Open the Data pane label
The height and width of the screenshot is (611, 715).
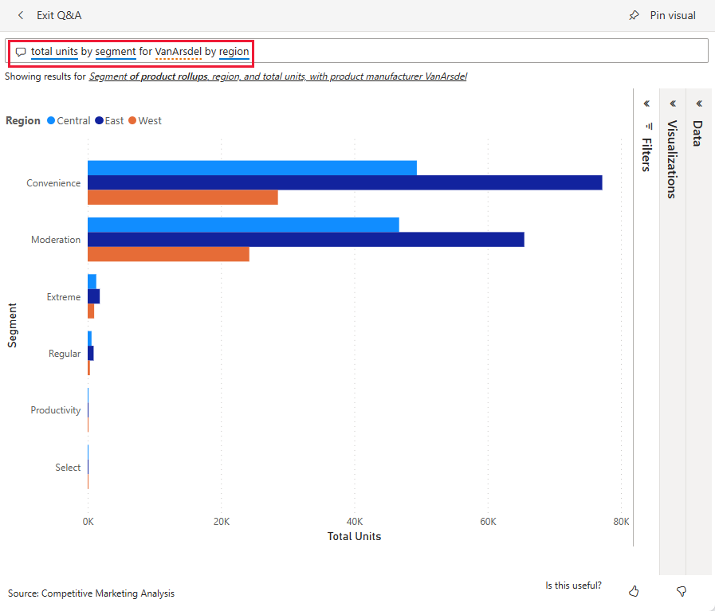click(x=698, y=133)
